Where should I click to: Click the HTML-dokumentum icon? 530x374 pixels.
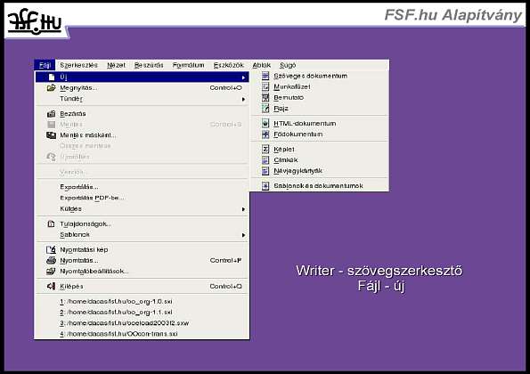click(265, 123)
